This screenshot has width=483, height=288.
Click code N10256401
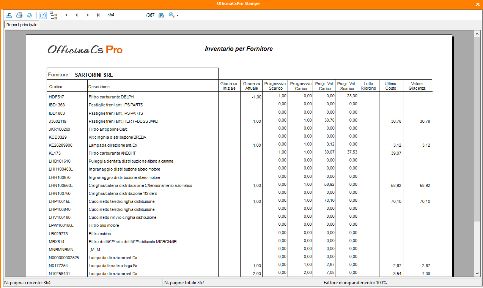point(60,274)
